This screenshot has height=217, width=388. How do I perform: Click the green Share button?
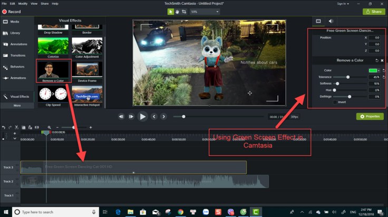374,12
